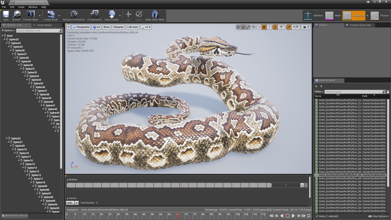Click the Search Assets input field
This screenshot has height=220, width=391.
[353, 92]
